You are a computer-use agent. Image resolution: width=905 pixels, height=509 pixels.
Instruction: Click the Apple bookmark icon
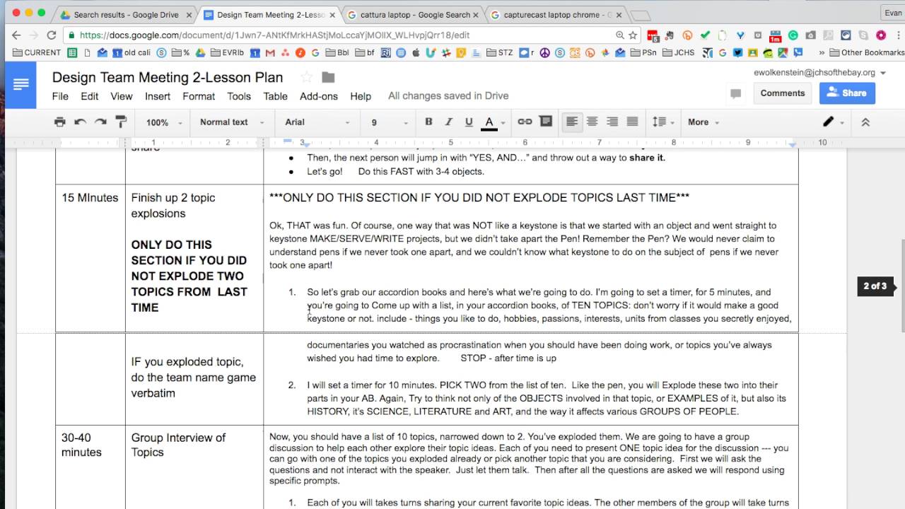click(416, 52)
